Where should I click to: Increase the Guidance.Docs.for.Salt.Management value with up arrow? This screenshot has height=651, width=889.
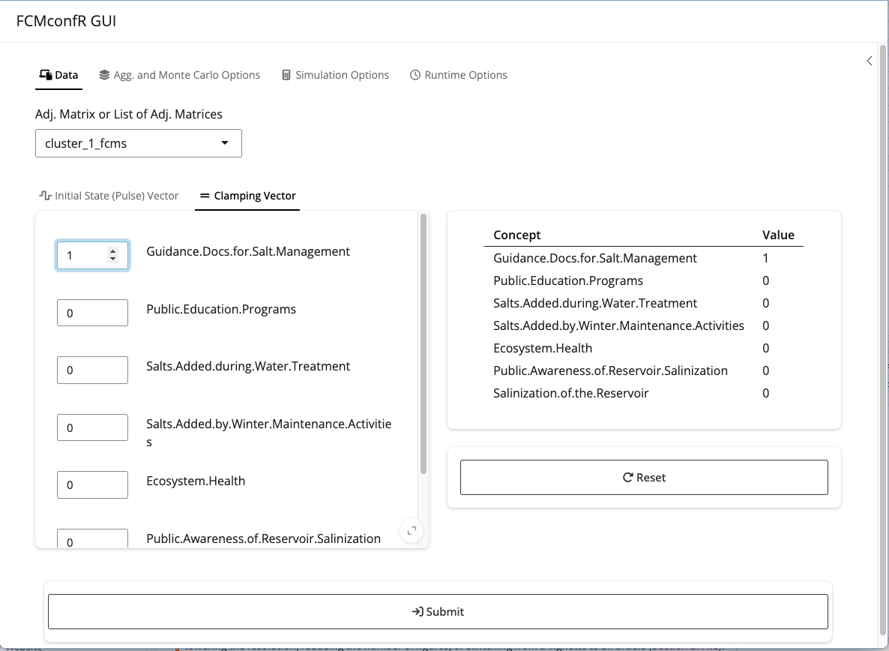point(113,251)
